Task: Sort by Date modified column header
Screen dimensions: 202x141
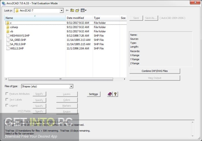Action: pos(79,18)
